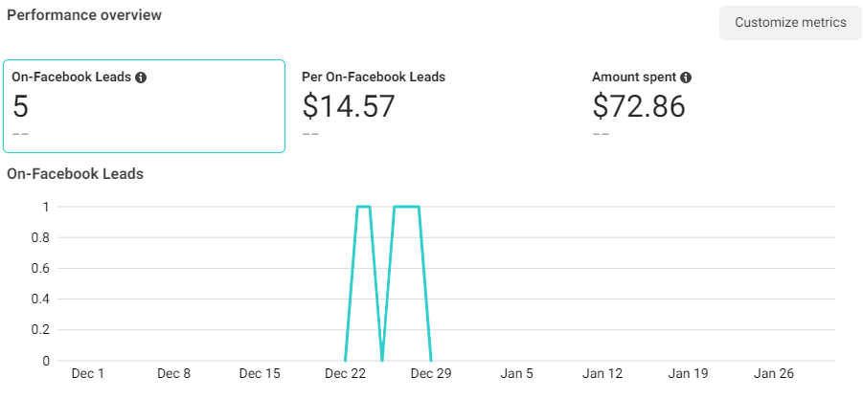Click the Dec 8 date label
863x399 pixels.
point(174,373)
